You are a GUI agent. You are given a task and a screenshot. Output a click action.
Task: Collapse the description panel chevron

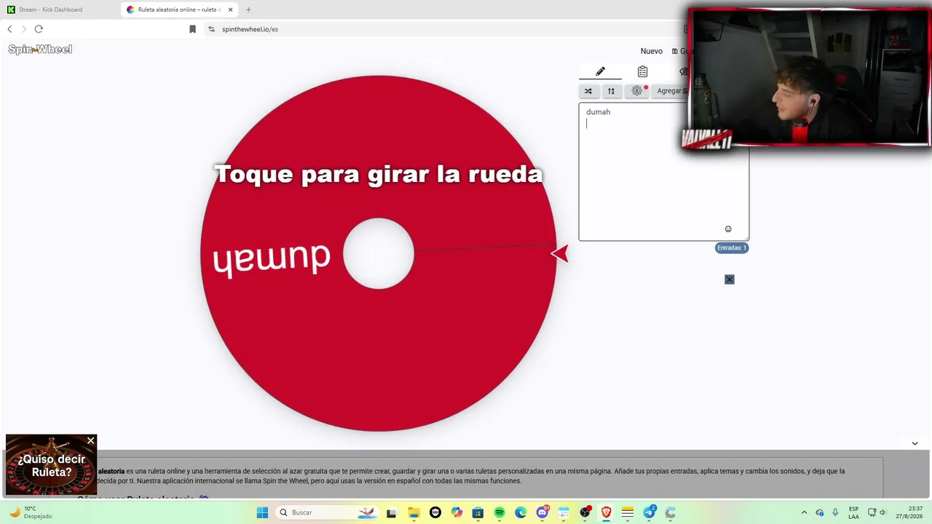pyautogui.click(x=915, y=443)
